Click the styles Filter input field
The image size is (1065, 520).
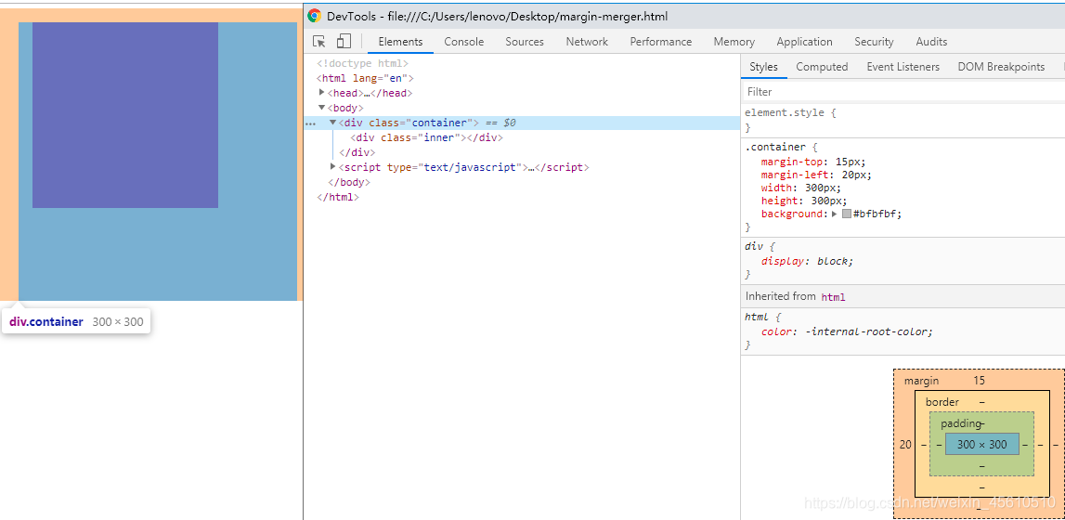pyautogui.click(x=903, y=92)
